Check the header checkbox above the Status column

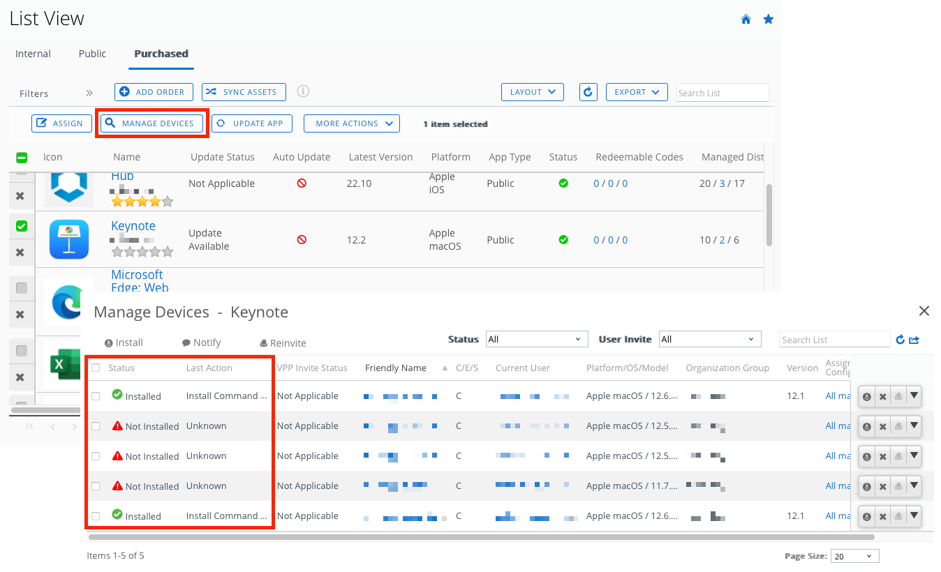pos(96,368)
